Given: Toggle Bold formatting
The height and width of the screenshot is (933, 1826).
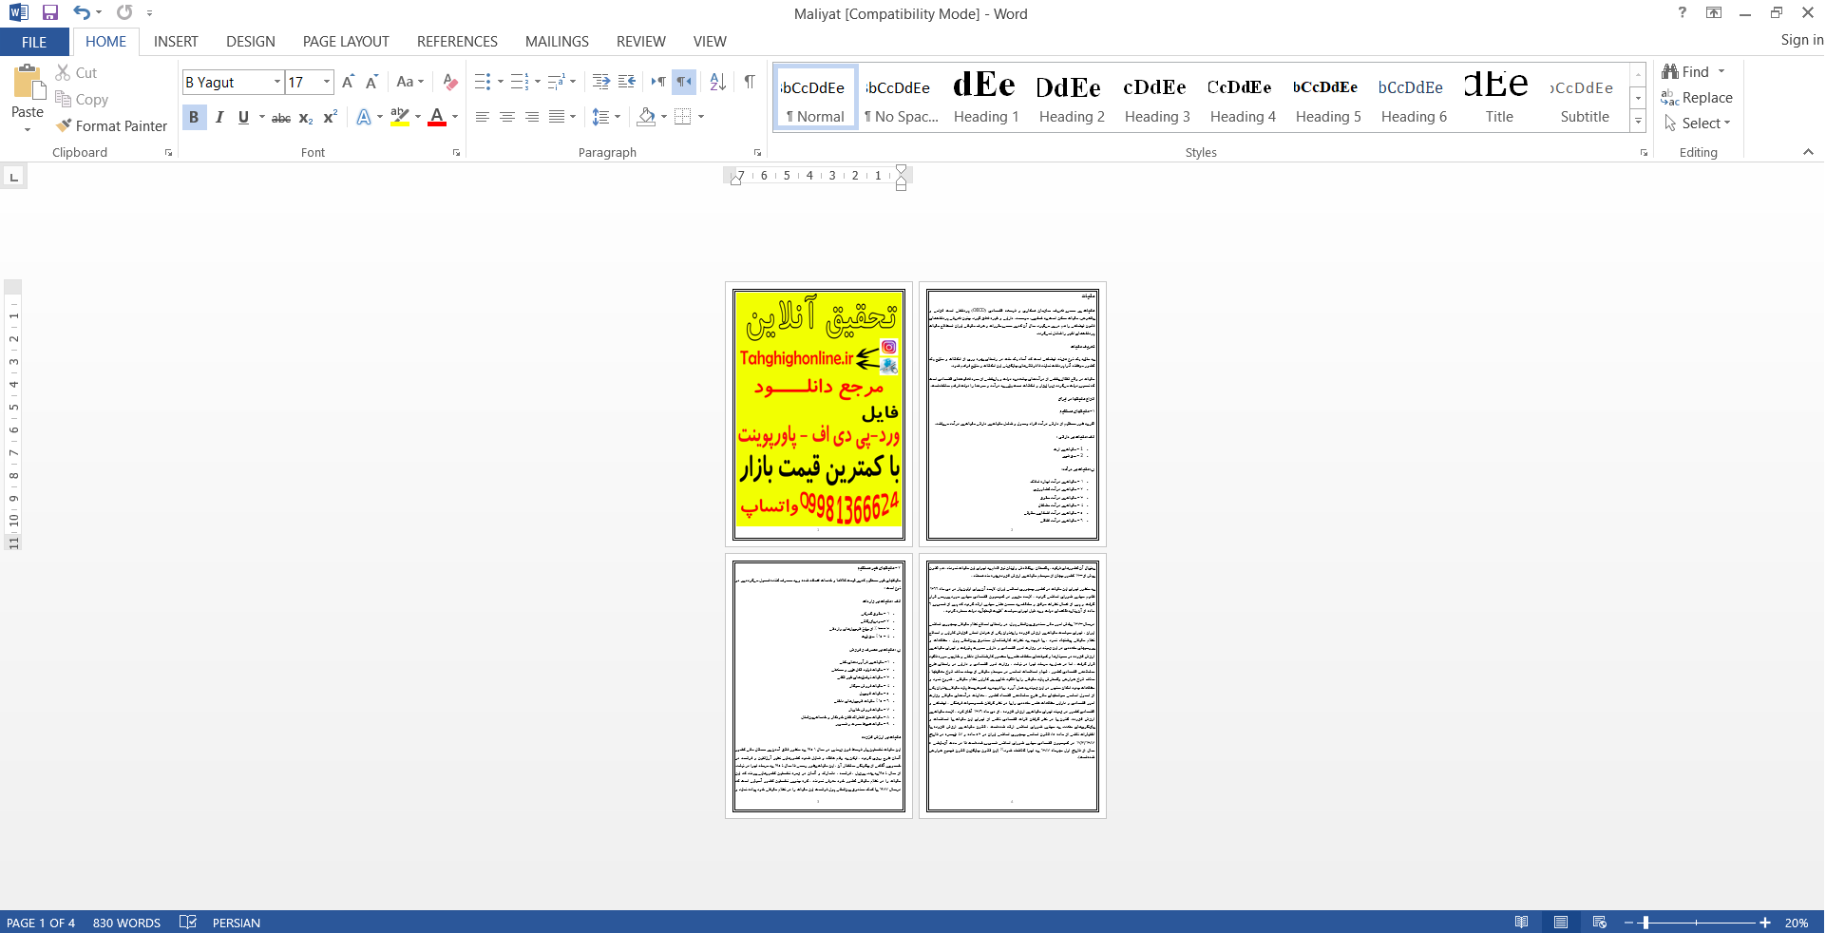Looking at the screenshot, I should (x=194, y=117).
